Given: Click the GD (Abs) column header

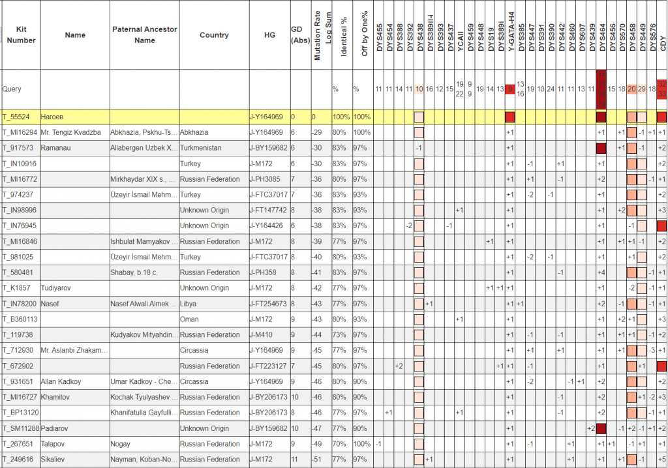Looking at the screenshot, I should (300, 35).
